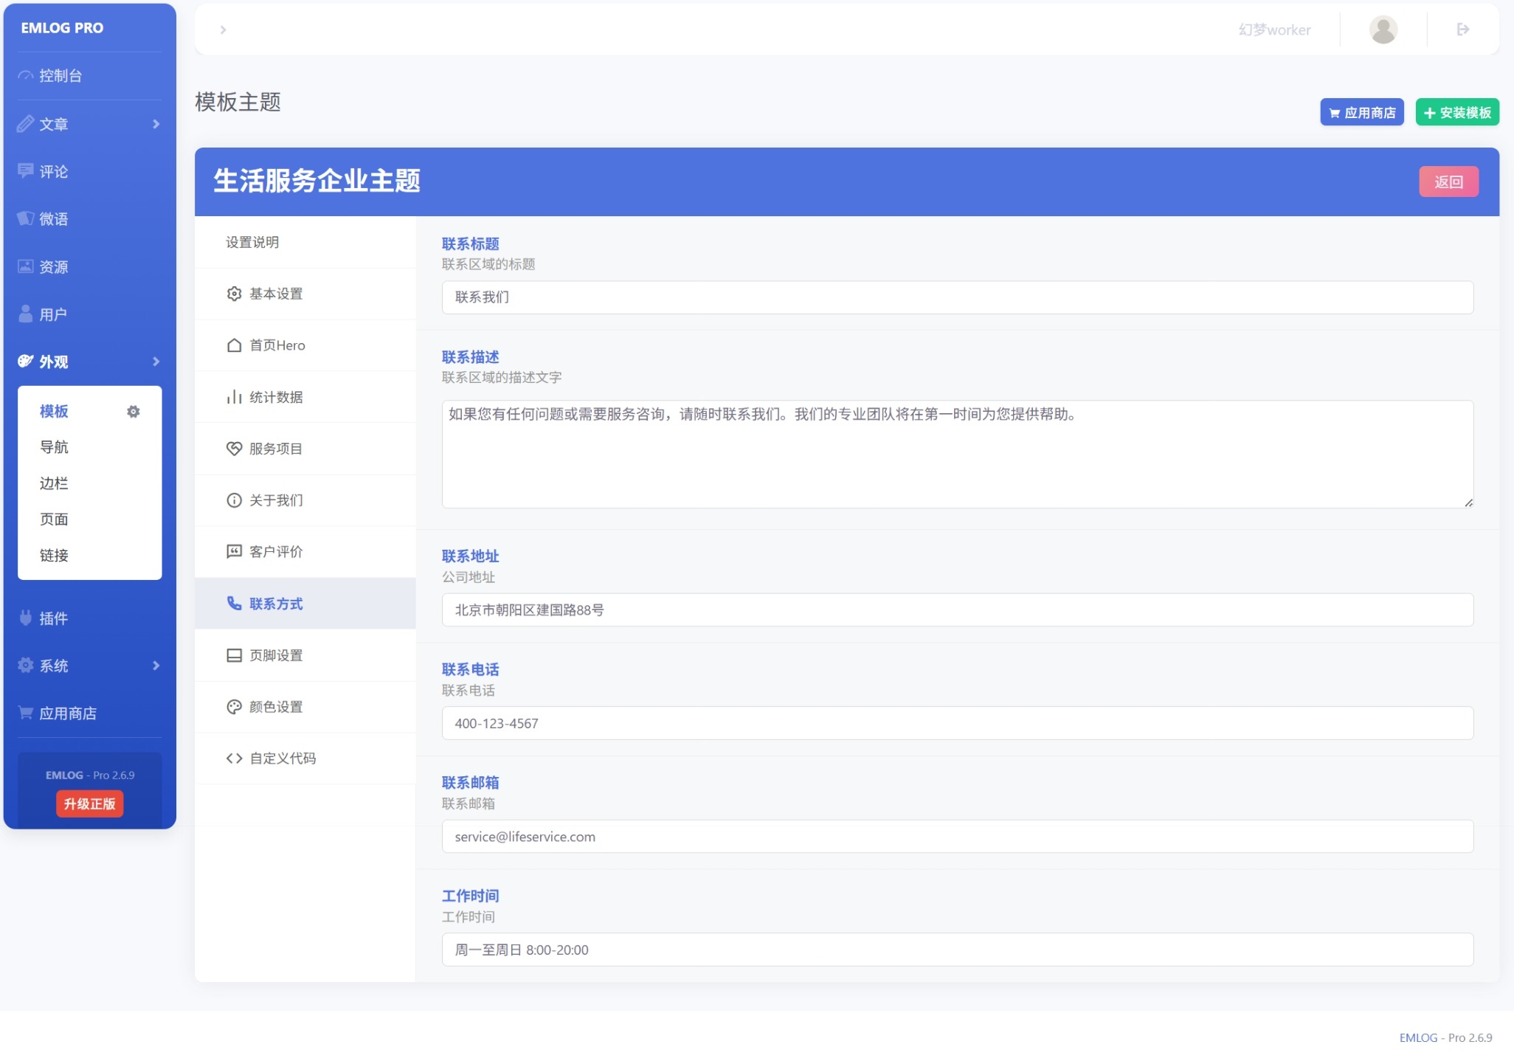Click the 插件 plug icon in sidebar
This screenshot has width=1514, height=1061.
click(26, 618)
